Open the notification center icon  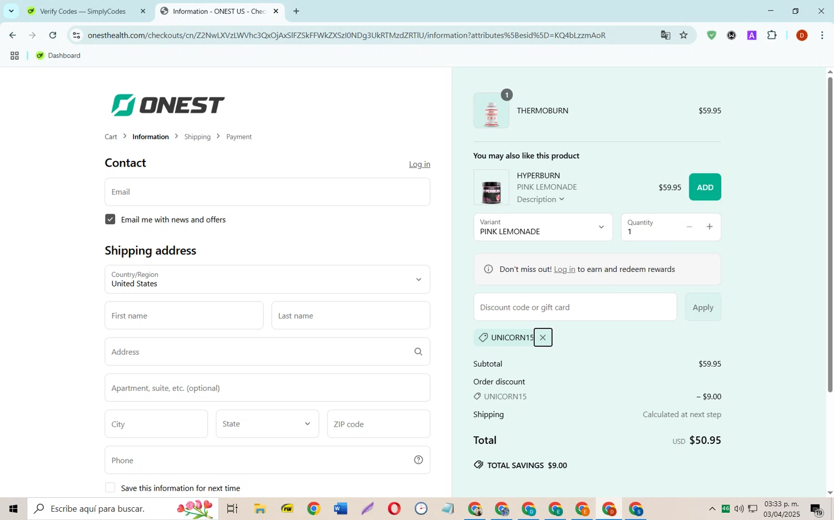pos(816,509)
